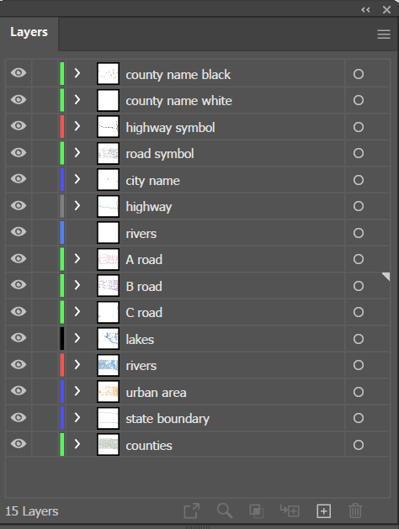This screenshot has width=399, height=529.
Task: Open the Layers panel hamburger menu
Action: (x=384, y=34)
